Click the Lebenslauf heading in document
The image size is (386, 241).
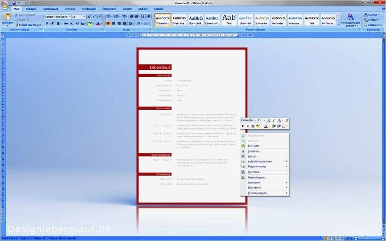(160, 67)
